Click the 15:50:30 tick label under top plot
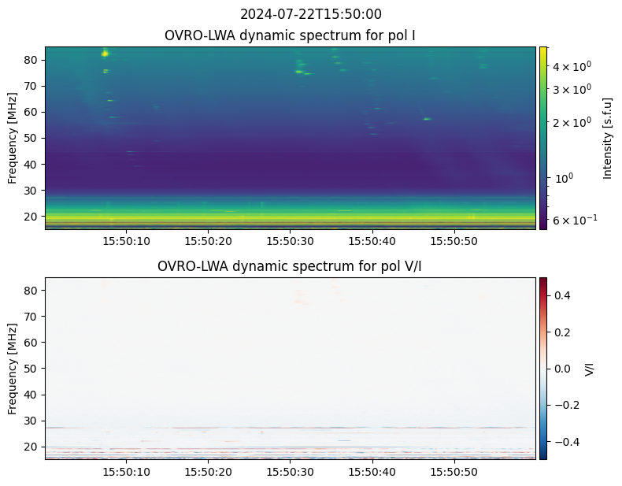This screenshot has height=486, width=622. pos(291,240)
